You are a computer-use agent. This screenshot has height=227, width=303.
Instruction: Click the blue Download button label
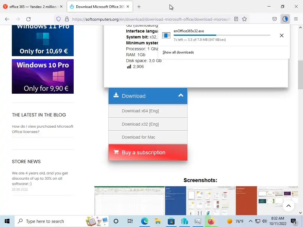[133, 96]
